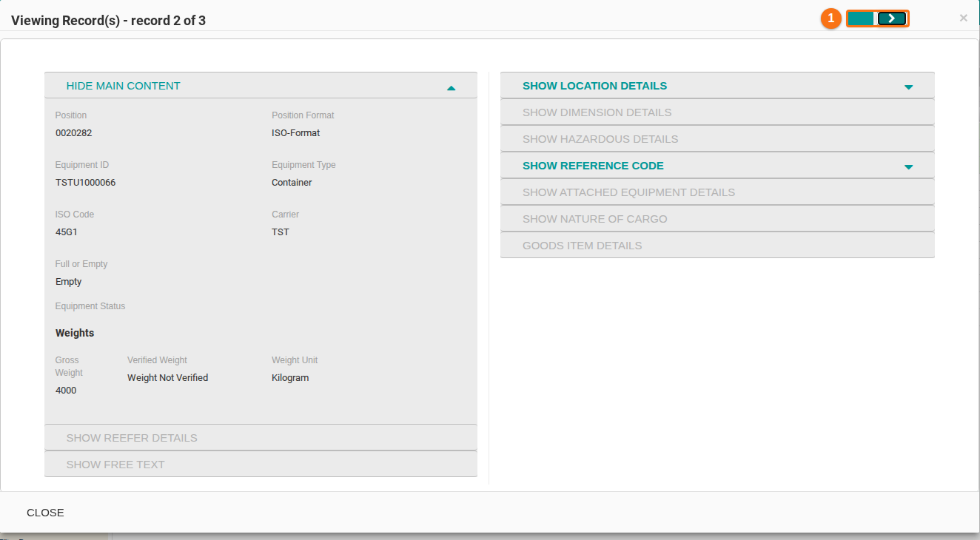This screenshot has width=980, height=540.
Task: Open the Show Free Text section
Action: 261,465
